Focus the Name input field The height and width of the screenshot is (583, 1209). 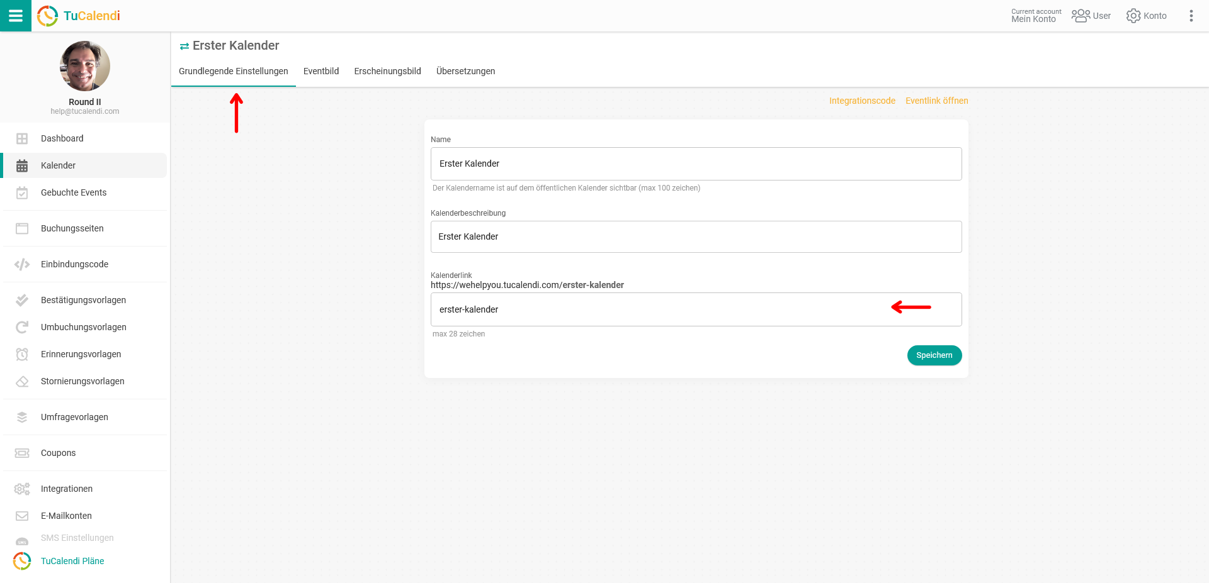696,164
